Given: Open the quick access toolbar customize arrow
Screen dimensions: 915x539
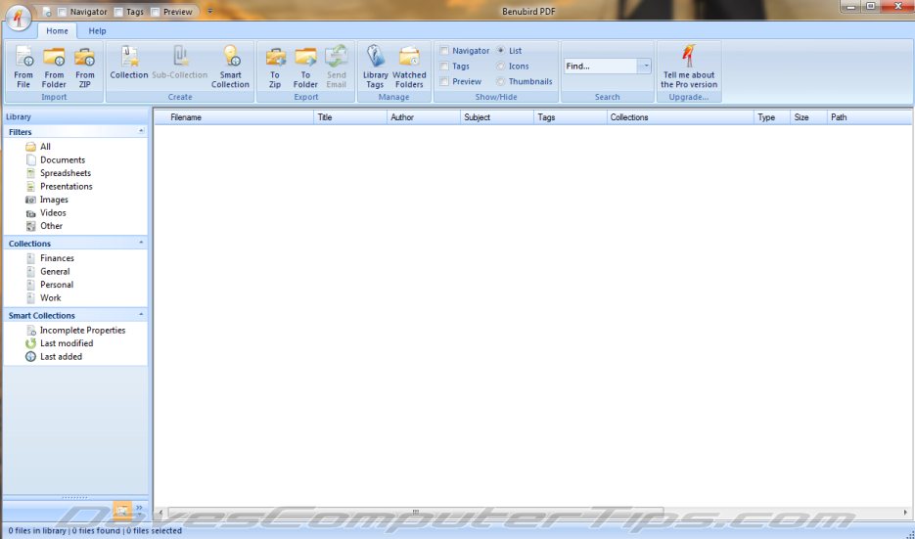Looking at the screenshot, I should pos(210,12).
